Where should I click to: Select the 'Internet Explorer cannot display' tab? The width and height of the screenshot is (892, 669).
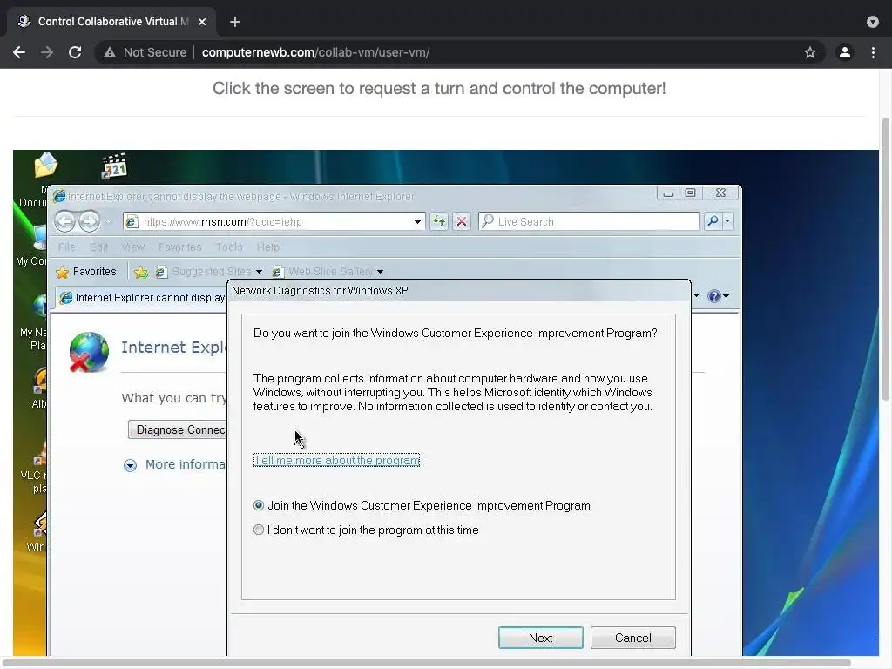(142, 298)
